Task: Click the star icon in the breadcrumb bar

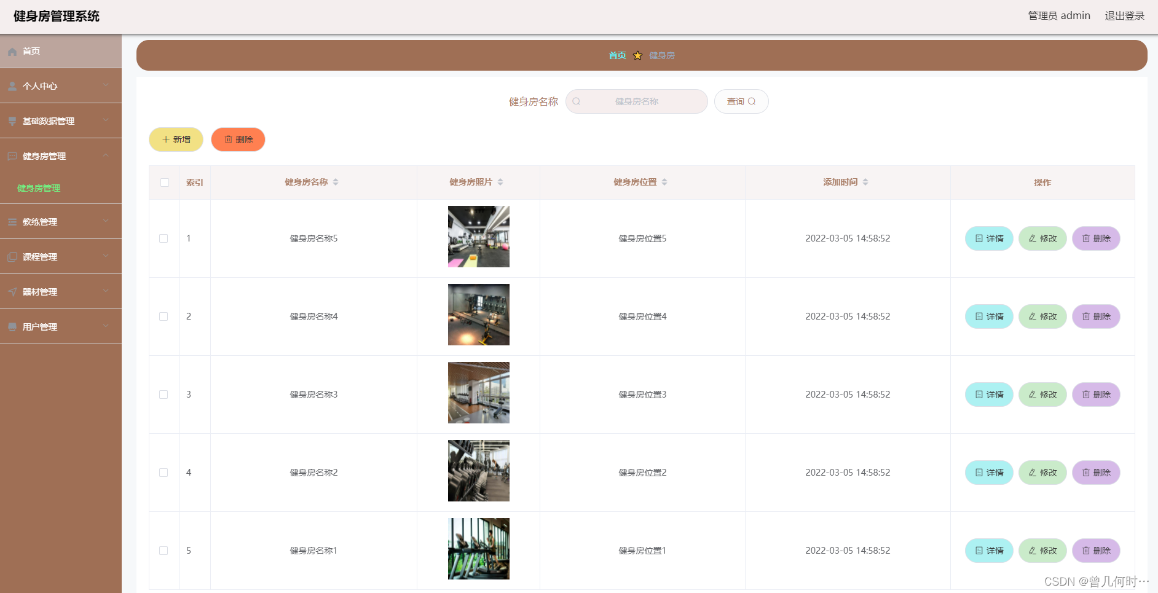Action: 638,55
